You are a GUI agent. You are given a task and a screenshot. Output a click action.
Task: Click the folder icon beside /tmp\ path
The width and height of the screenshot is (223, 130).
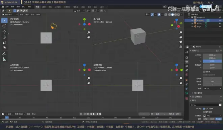point(220,105)
